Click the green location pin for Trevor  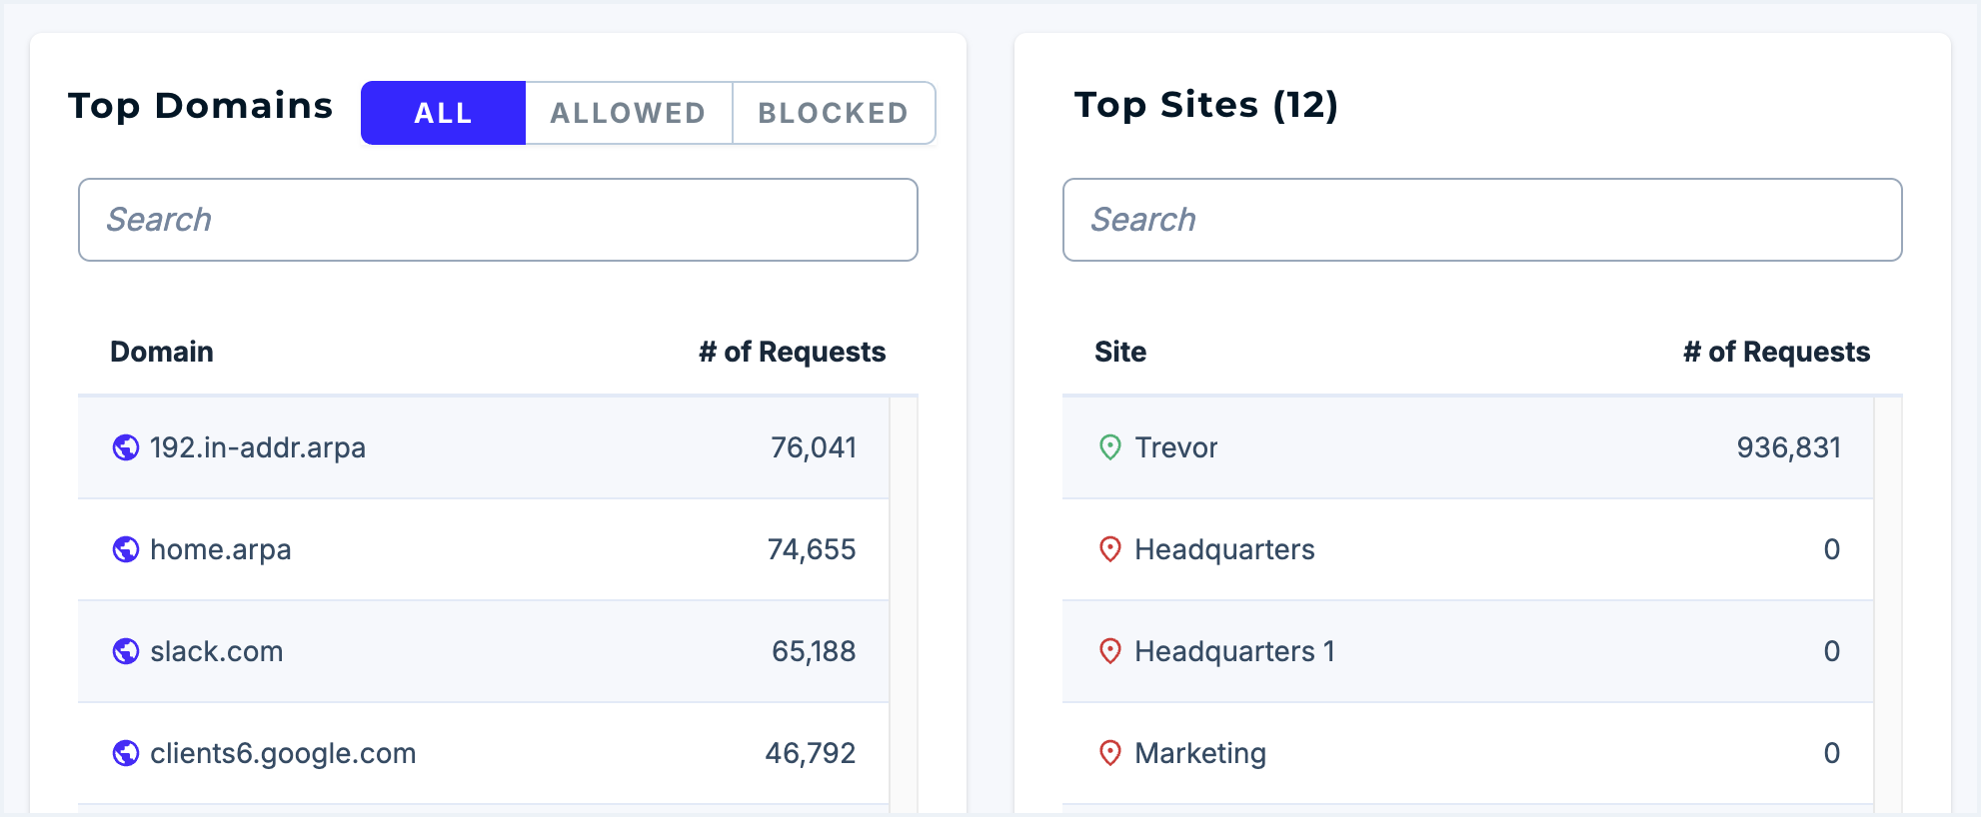coord(1109,447)
